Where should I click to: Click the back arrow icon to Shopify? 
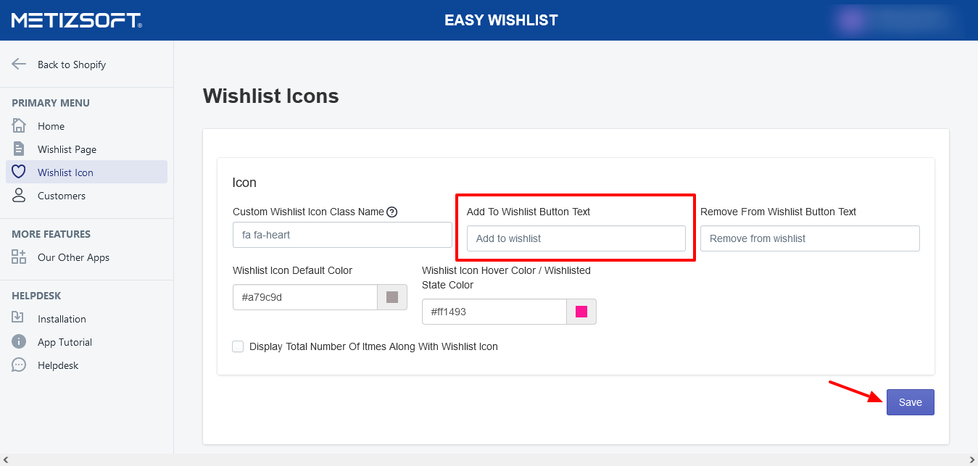point(19,64)
